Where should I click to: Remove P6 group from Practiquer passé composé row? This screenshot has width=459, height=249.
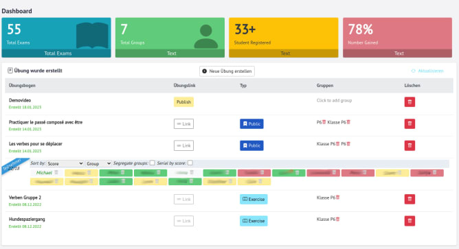[324, 122]
